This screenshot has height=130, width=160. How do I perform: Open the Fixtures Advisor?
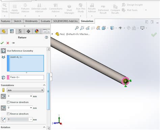(25, 8)
